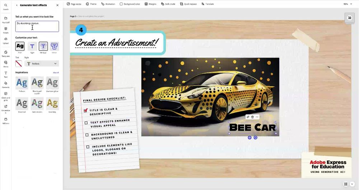Expand the chevron beside grid view icon
The height and width of the screenshot is (190, 359).
click(352, 184)
